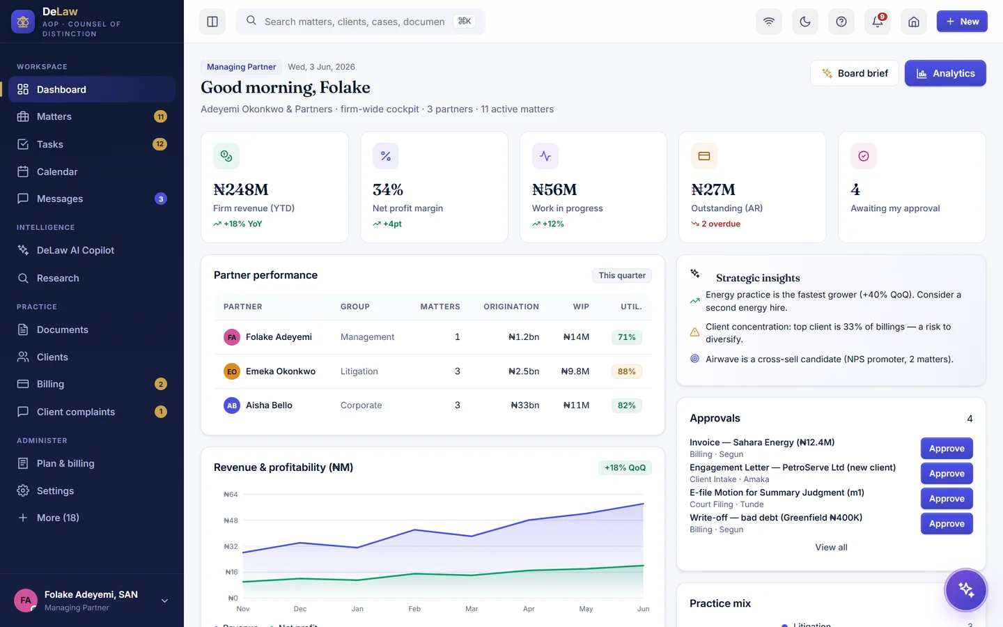The height and width of the screenshot is (627, 1003).
Task: Click Folake Adeyemi's FA avatar in table
Action: [232, 337]
